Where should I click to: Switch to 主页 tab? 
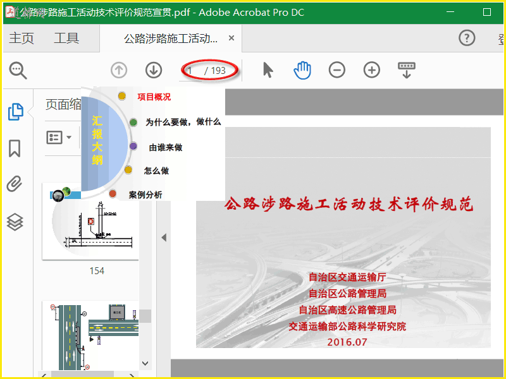22,38
